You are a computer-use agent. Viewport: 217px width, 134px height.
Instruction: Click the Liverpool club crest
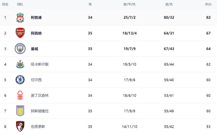(x=20, y=18)
